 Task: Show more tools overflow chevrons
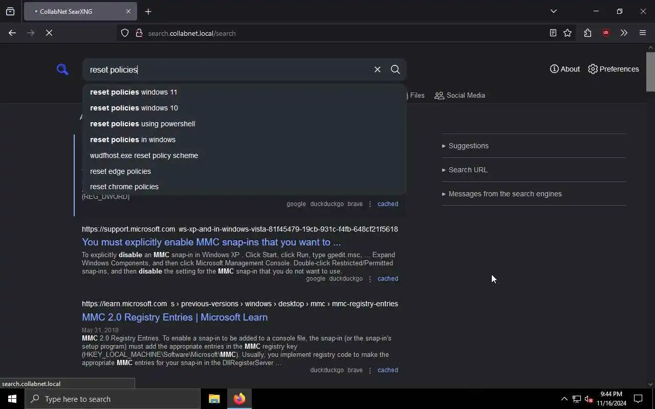click(x=624, y=33)
